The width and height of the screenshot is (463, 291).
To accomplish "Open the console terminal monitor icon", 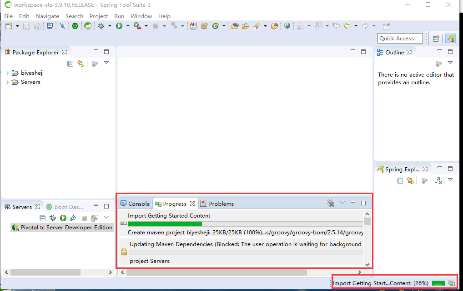I will click(50, 26).
